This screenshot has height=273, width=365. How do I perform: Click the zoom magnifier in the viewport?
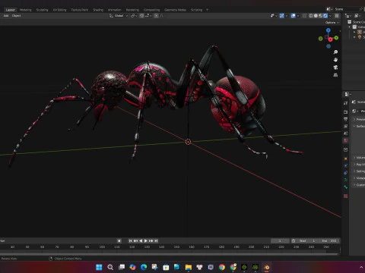[335, 52]
